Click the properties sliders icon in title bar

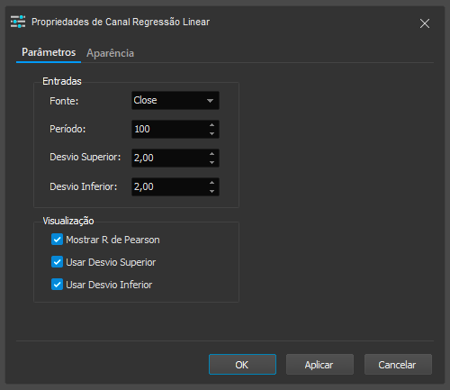(18, 22)
